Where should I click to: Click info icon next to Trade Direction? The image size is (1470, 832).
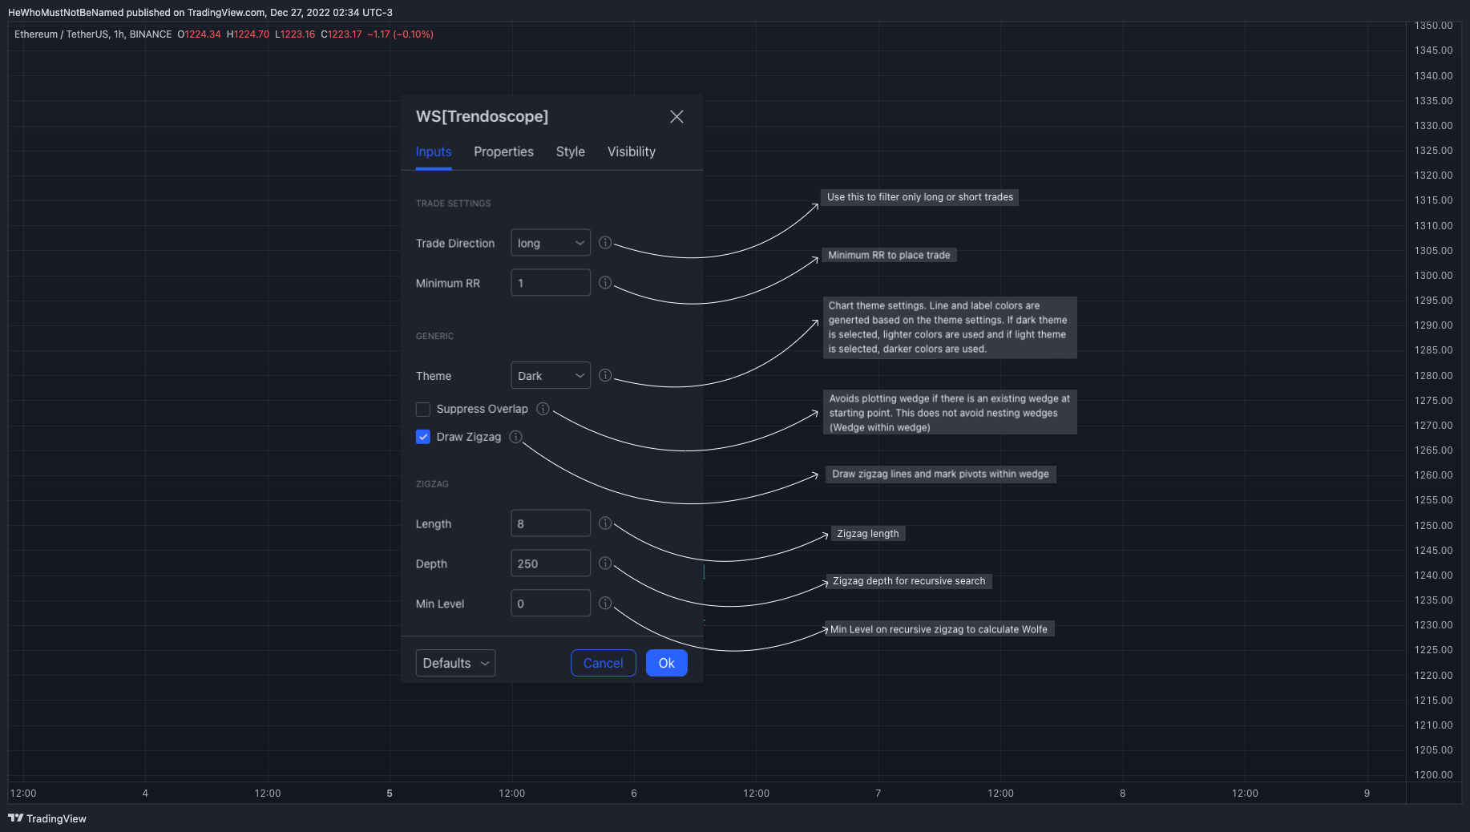point(605,243)
